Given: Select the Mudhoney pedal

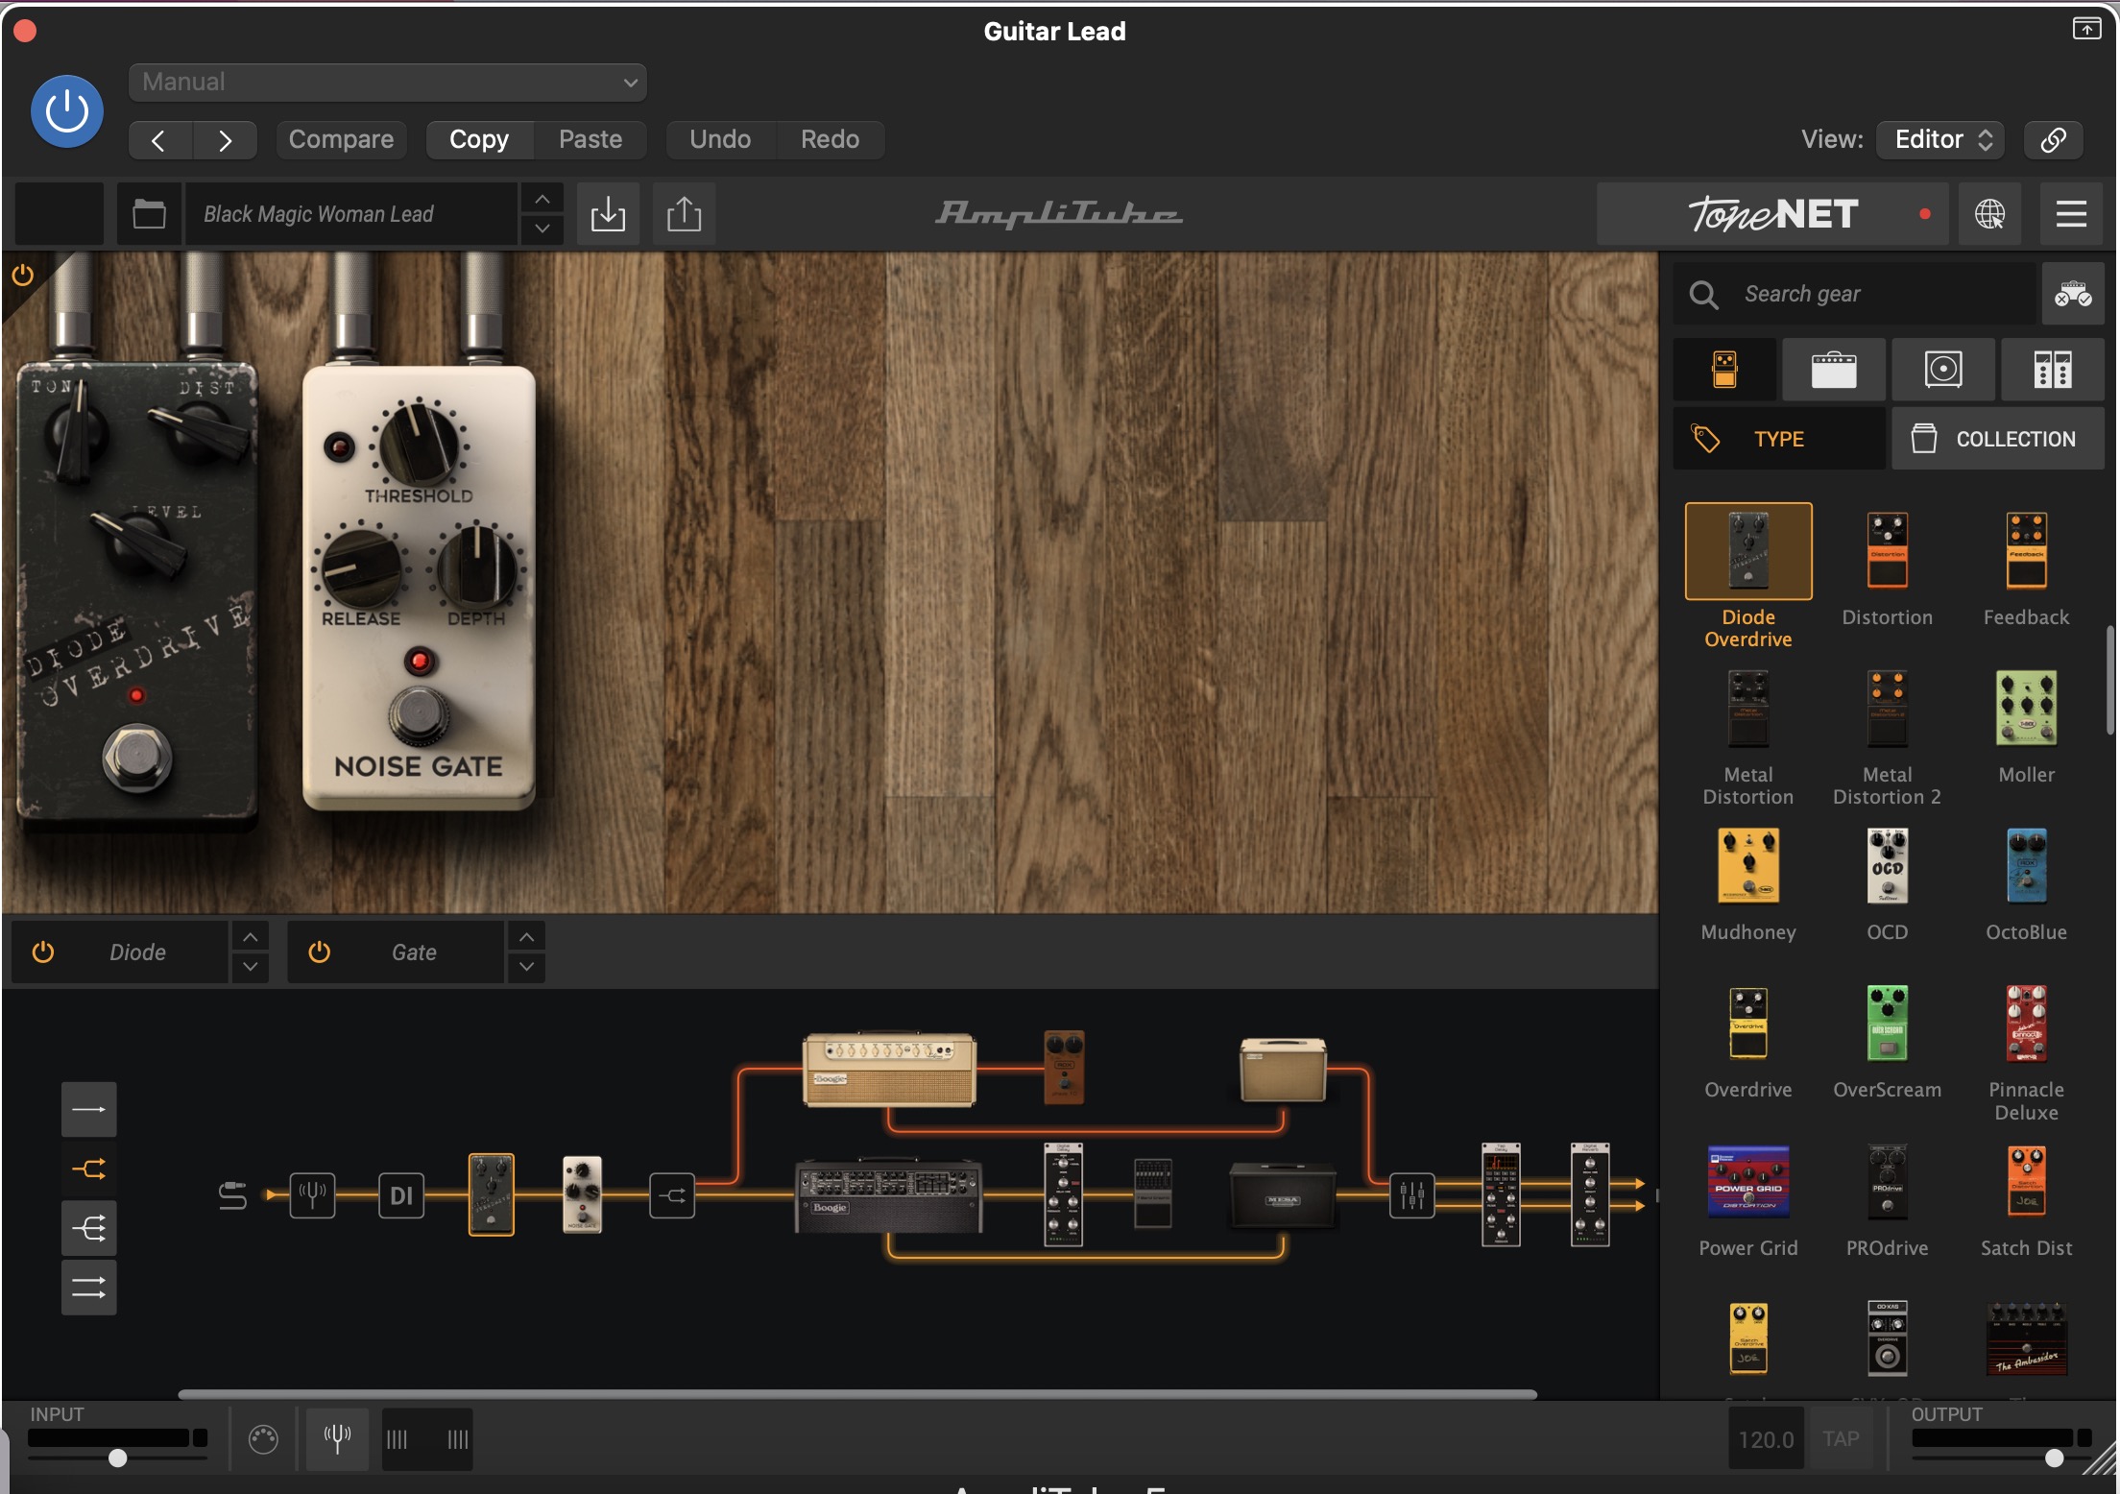Looking at the screenshot, I should click(1748, 866).
